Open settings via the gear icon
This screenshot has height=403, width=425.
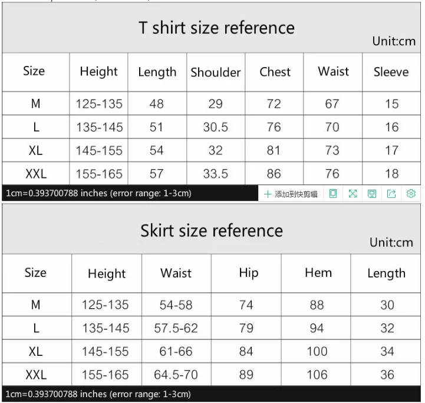[x=411, y=193]
